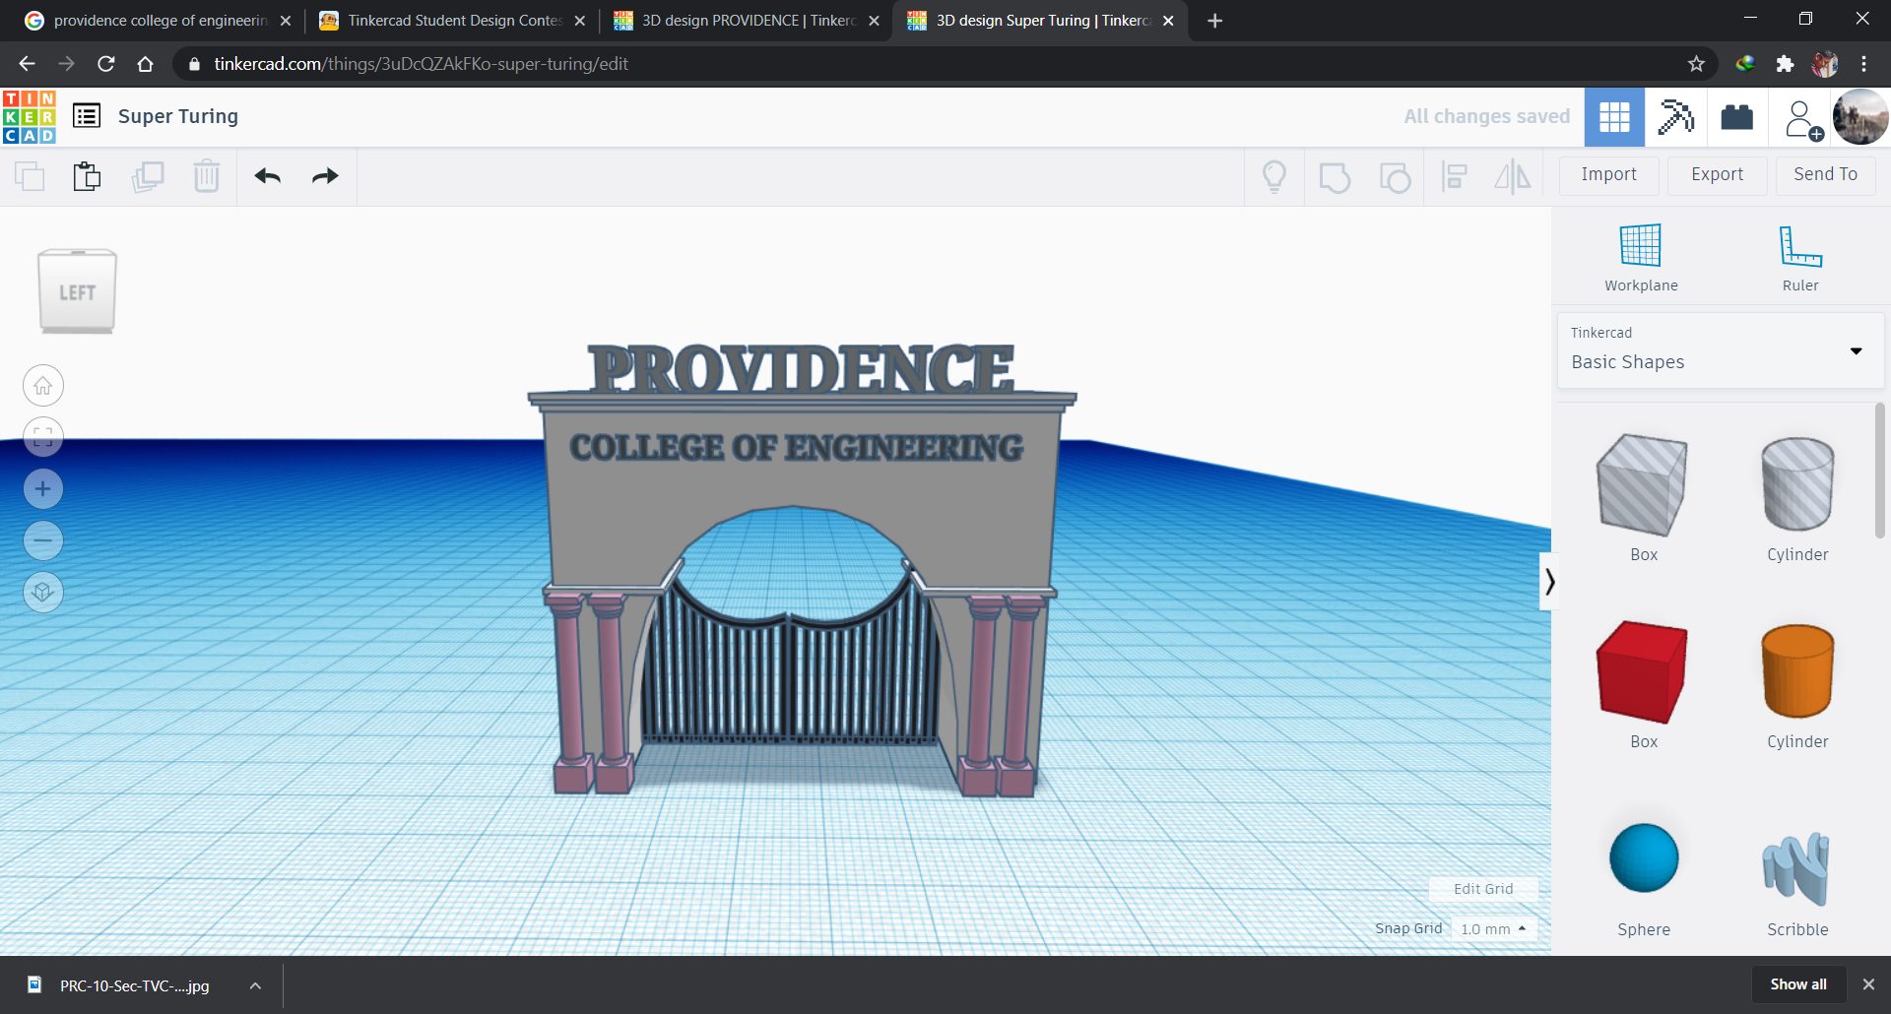Close the downloads bar

[1868, 984]
